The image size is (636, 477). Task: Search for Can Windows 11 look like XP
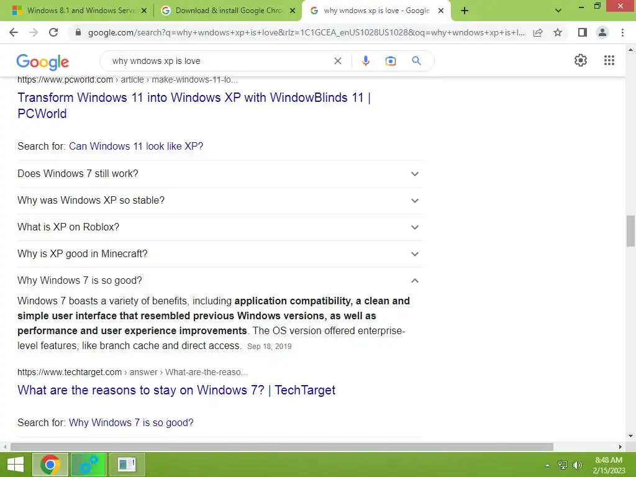[136, 146]
